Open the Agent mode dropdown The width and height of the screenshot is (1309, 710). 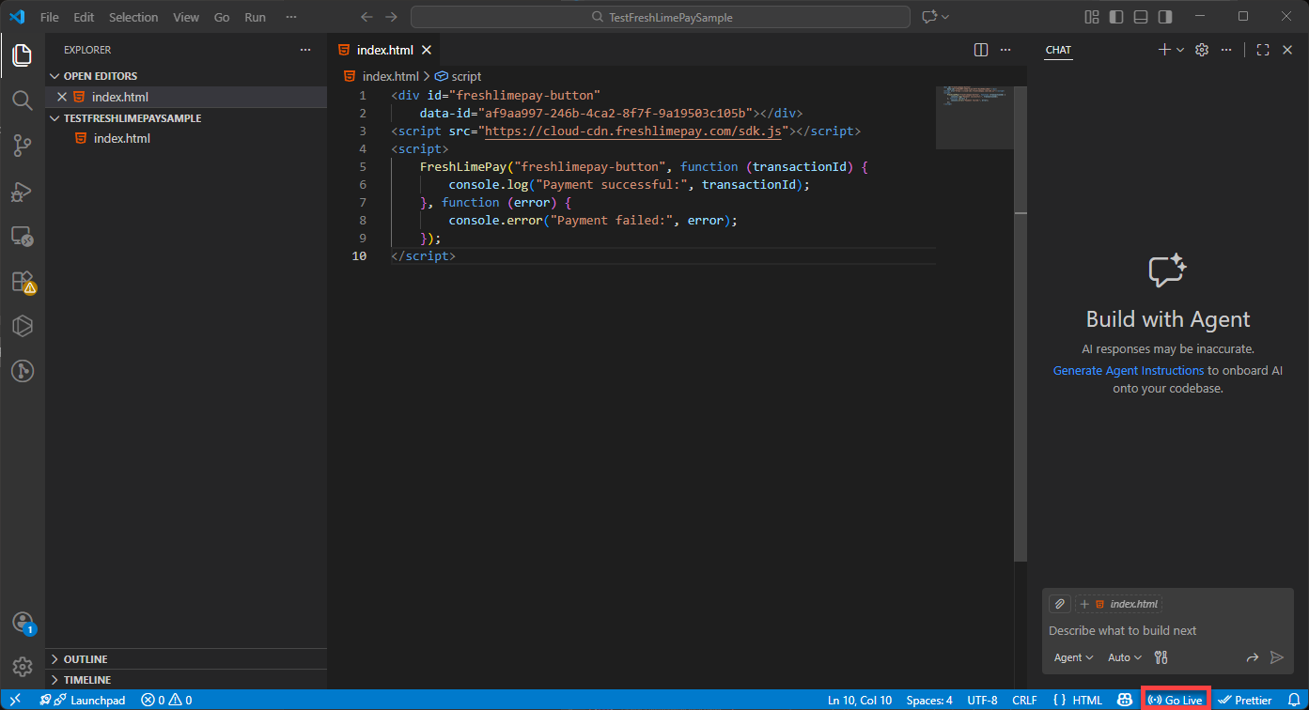(1073, 657)
